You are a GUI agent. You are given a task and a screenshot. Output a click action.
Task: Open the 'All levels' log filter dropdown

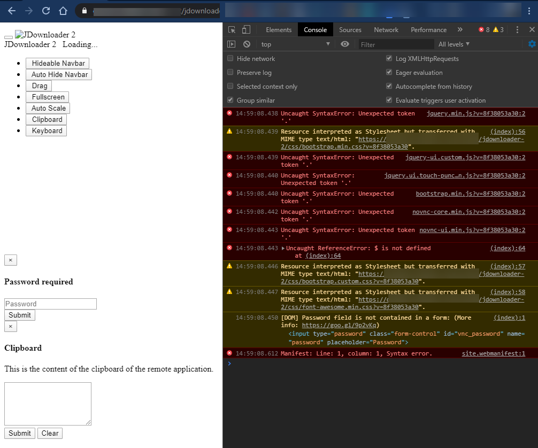tap(454, 44)
